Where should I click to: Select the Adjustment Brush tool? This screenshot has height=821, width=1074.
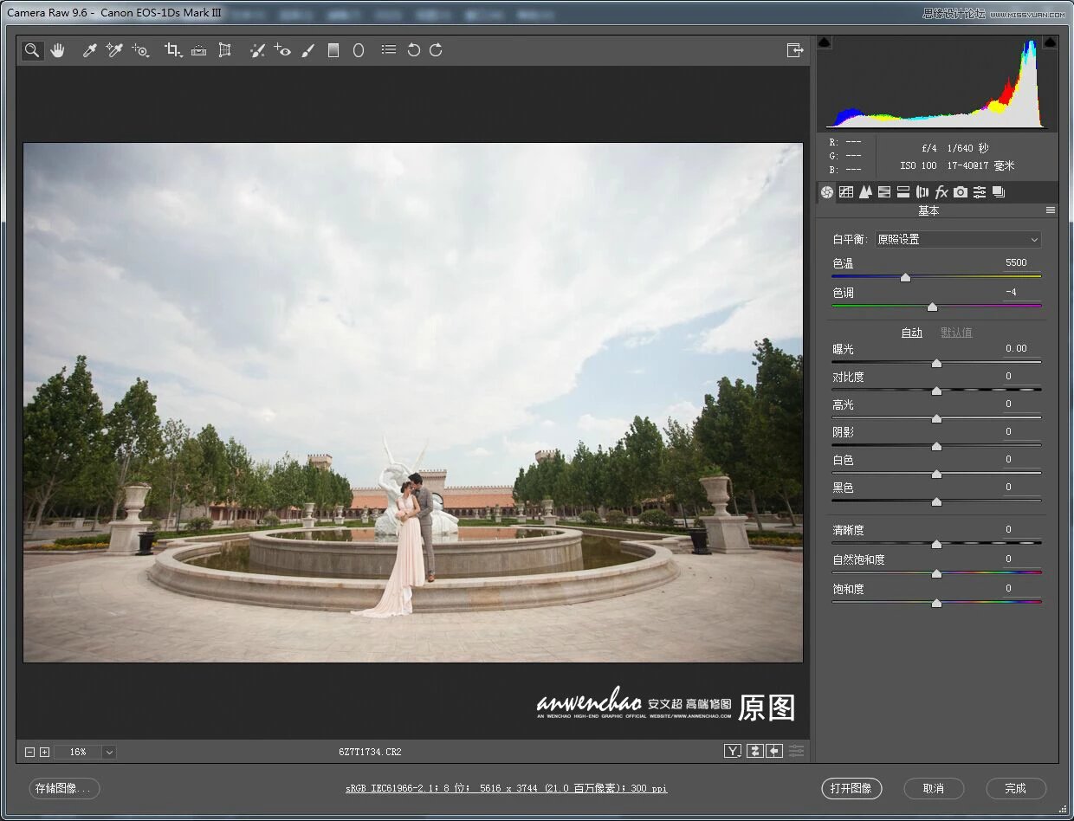click(307, 50)
